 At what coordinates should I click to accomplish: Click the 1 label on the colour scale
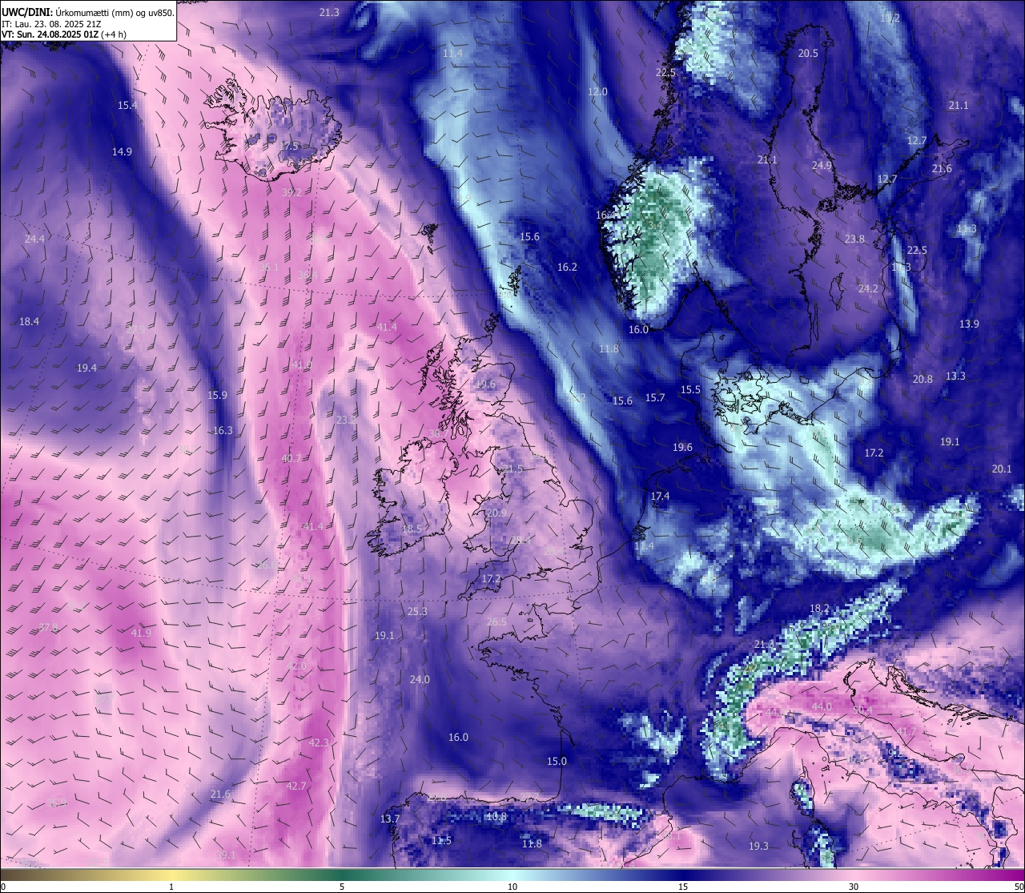point(171,887)
